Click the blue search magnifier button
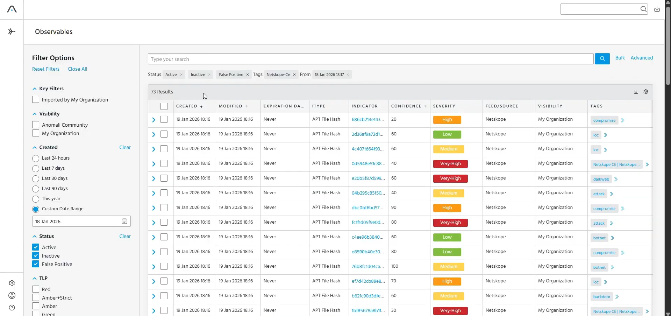 click(x=602, y=59)
